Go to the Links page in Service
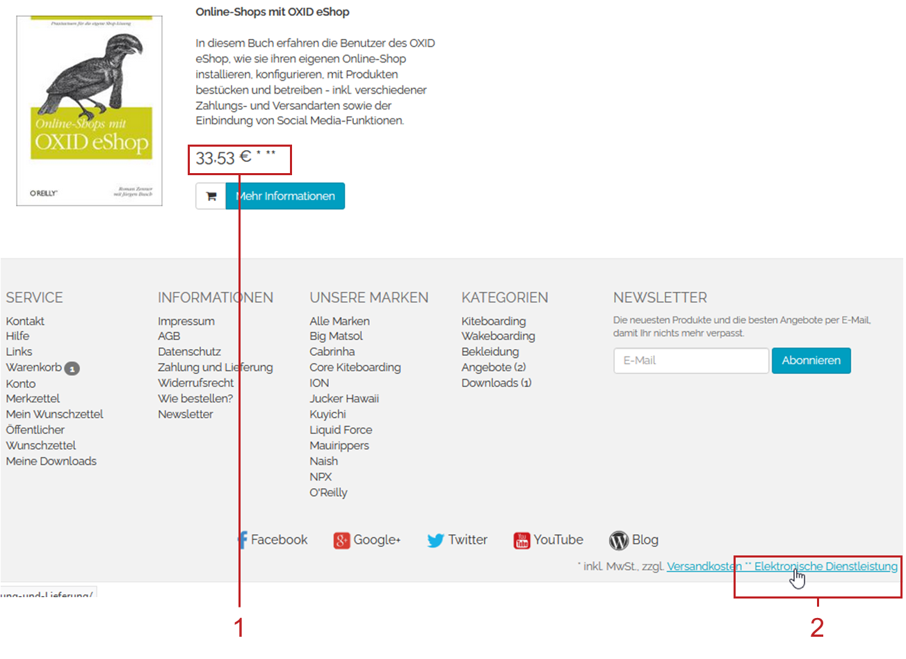This screenshot has height=659, width=906. click(19, 352)
